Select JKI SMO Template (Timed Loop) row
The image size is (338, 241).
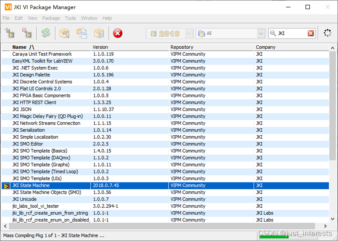[165, 172]
